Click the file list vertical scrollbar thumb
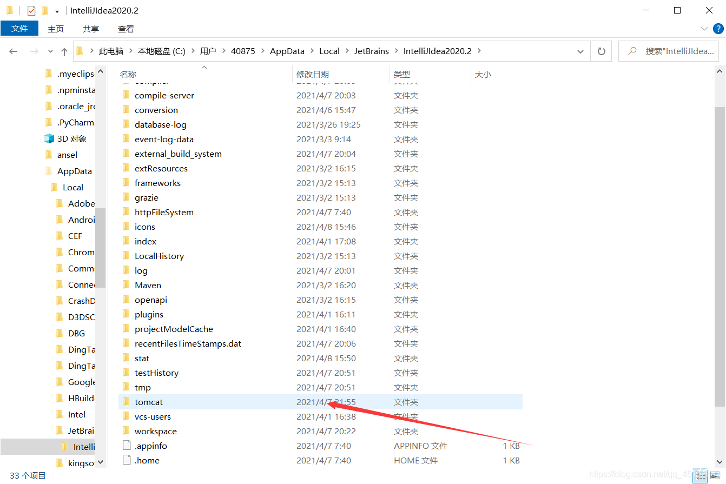This screenshot has width=726, height=484. 720,256
